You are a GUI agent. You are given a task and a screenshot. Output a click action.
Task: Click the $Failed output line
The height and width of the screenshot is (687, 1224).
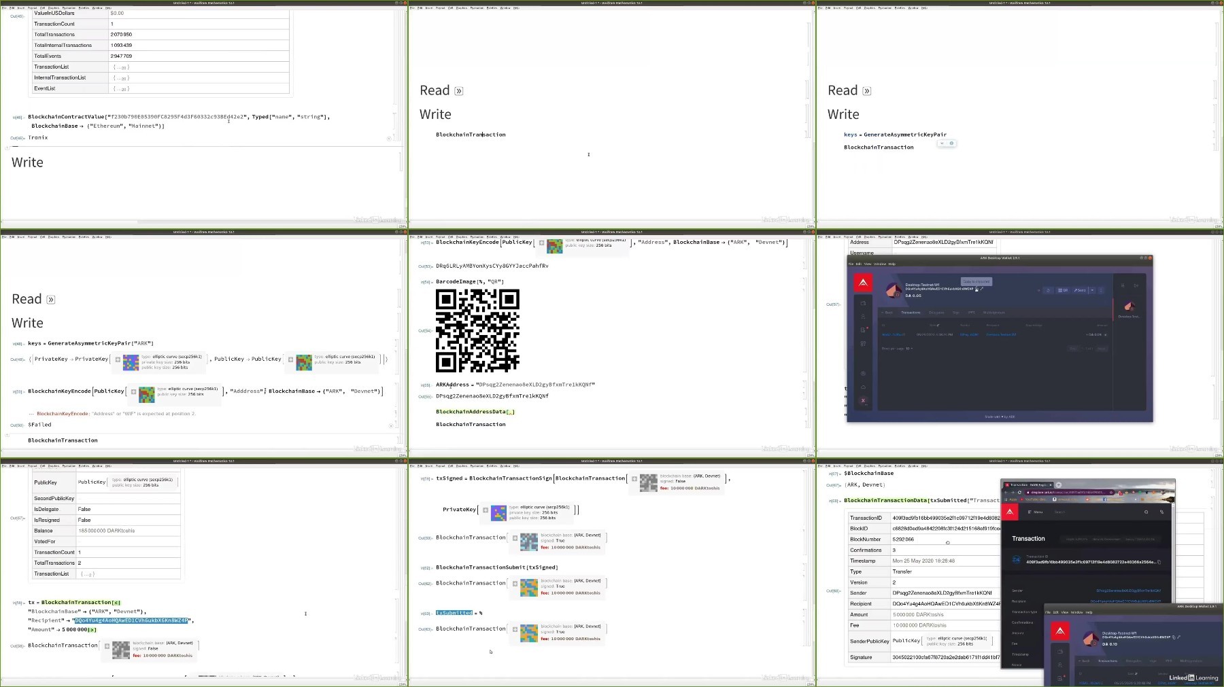click(x=39, y=425)
